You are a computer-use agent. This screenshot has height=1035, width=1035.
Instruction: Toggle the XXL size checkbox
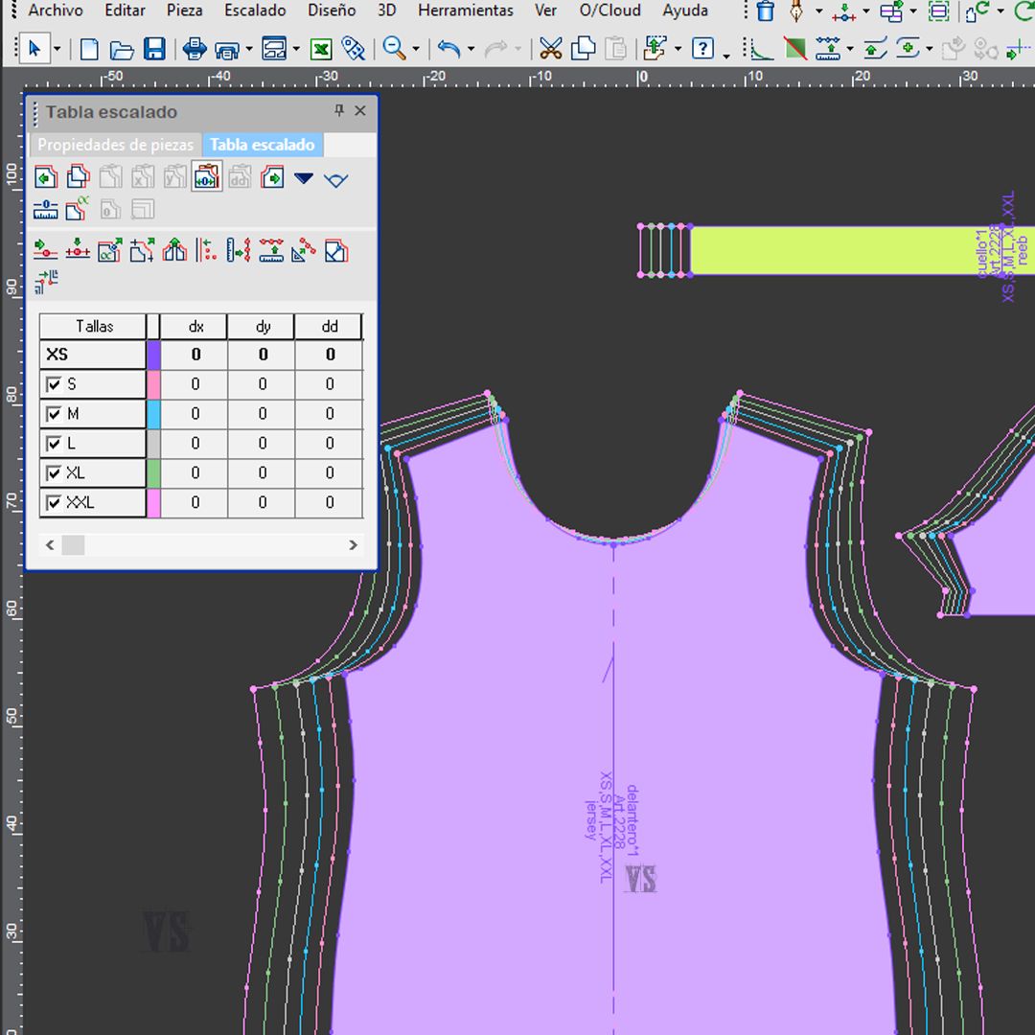tap(55, 503)
